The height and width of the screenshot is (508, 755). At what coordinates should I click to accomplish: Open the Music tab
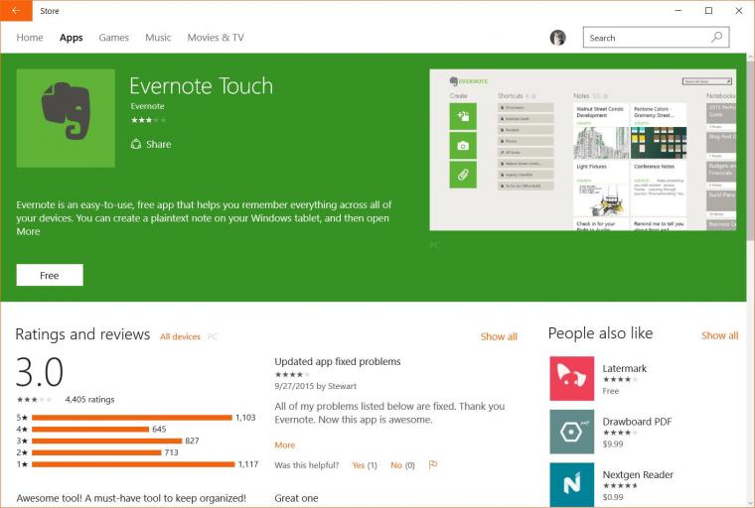(x=158, y=38)
